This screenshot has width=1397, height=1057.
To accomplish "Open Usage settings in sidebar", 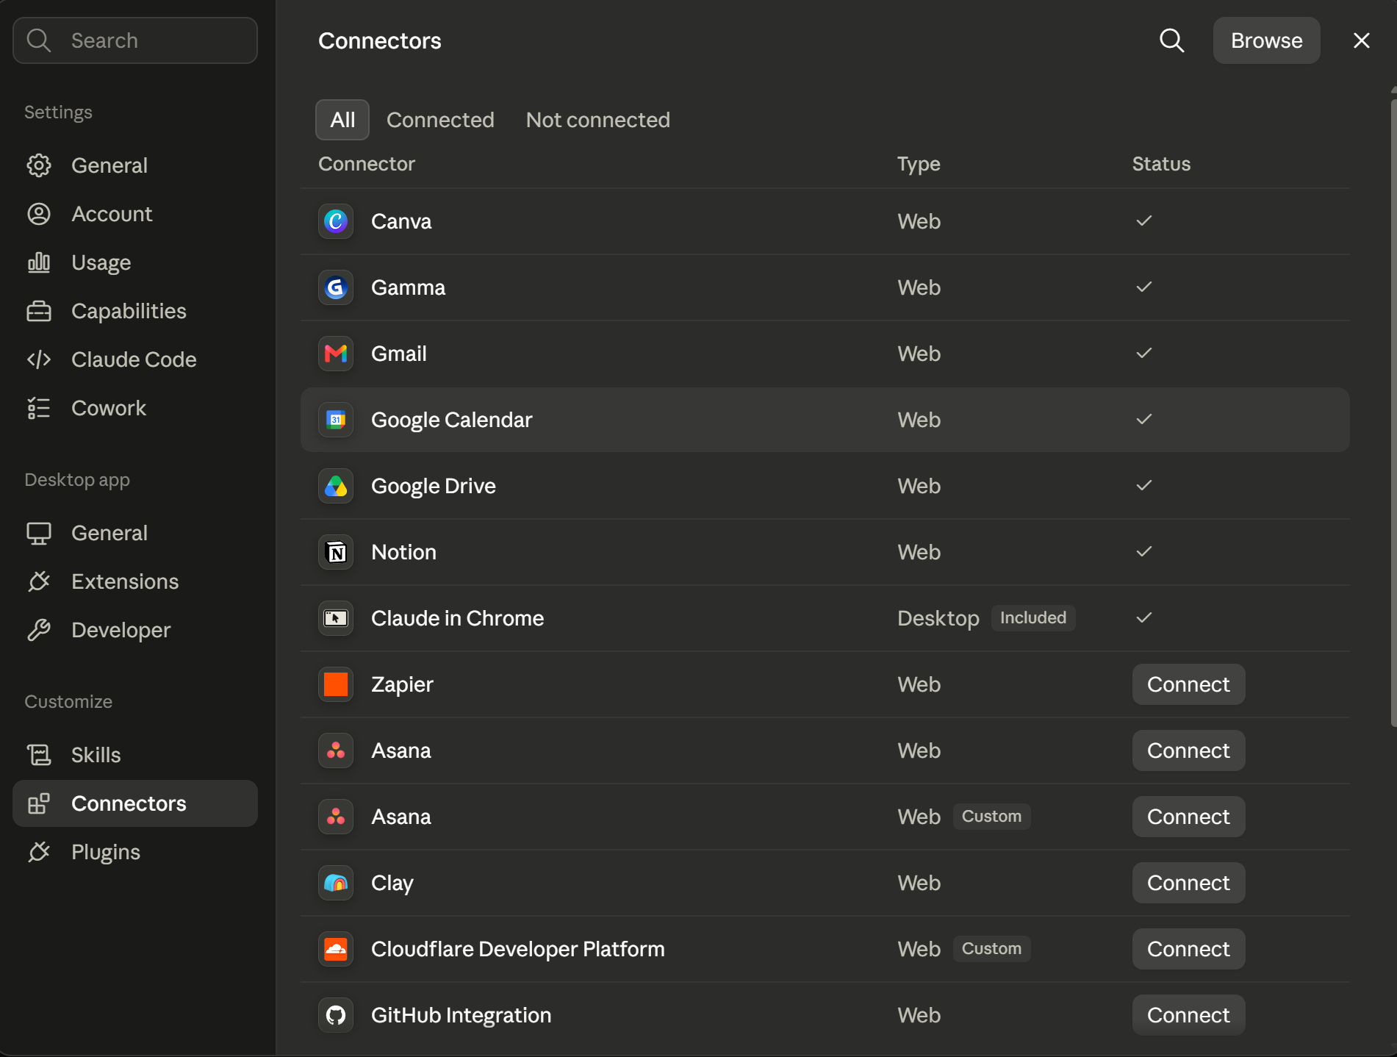I will 135,262.
